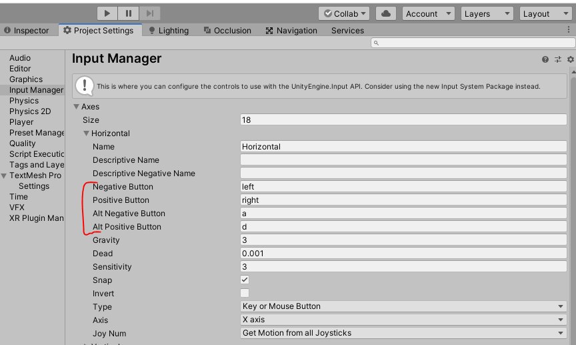Click the Axes Size field
Screen dimensions: 576x345
pos(403,120)
